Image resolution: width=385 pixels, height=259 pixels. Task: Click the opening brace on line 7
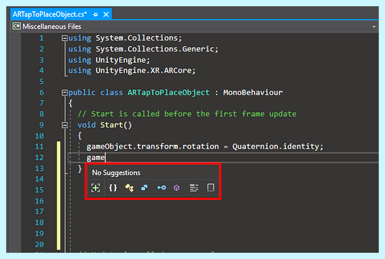(71, 103)
